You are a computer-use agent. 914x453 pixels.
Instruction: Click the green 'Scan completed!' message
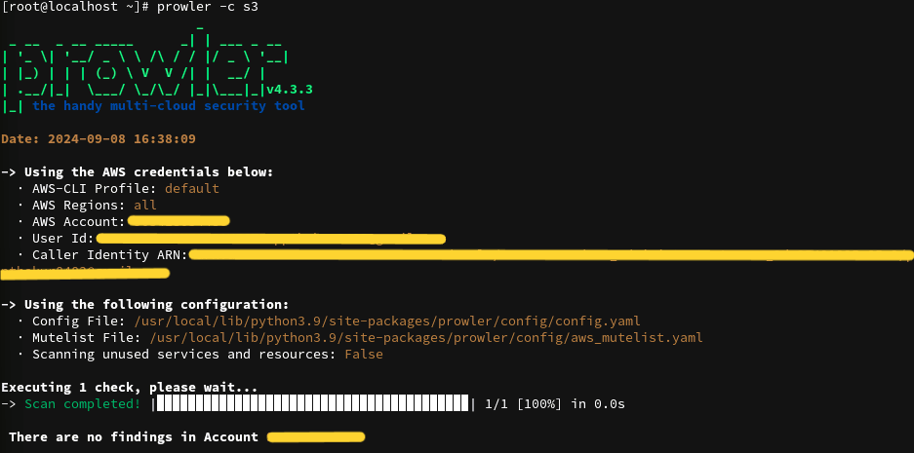pos(82,403)
